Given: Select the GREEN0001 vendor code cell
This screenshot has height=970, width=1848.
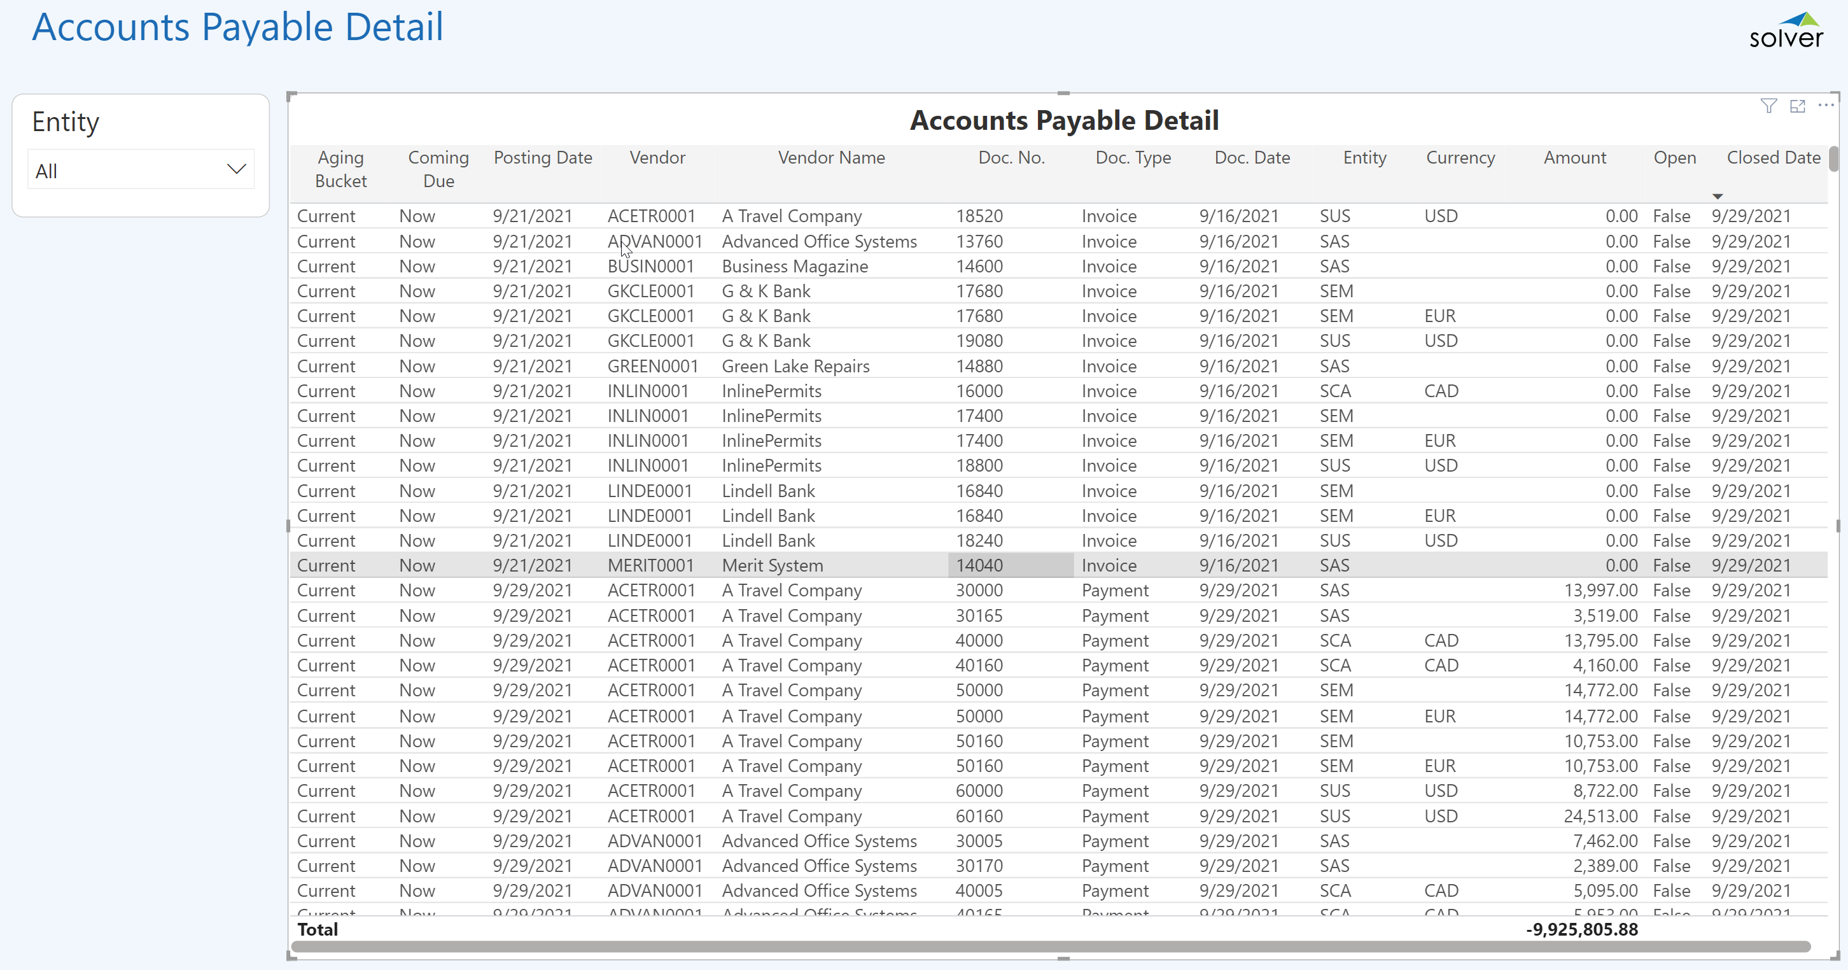Looking at the screenshot, I should tap(652, 366).
